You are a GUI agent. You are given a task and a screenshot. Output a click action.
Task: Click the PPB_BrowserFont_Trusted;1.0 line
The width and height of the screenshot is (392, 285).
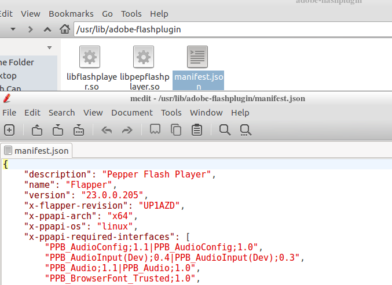(122, 279)
